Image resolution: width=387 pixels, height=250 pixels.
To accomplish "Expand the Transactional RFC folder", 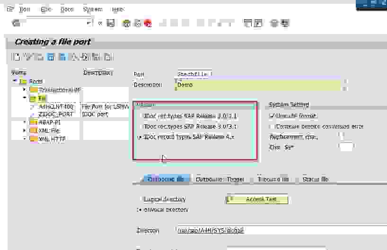I will click(24, 89).
